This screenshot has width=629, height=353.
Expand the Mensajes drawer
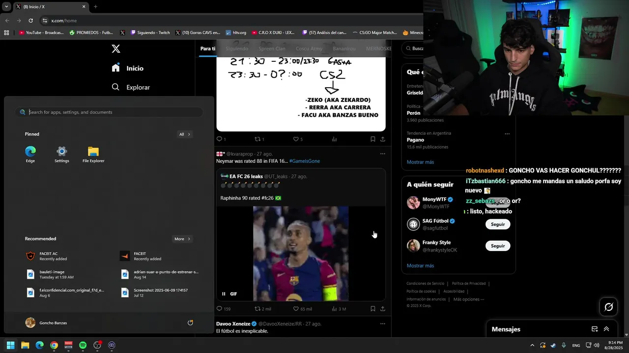pos(606,329)
